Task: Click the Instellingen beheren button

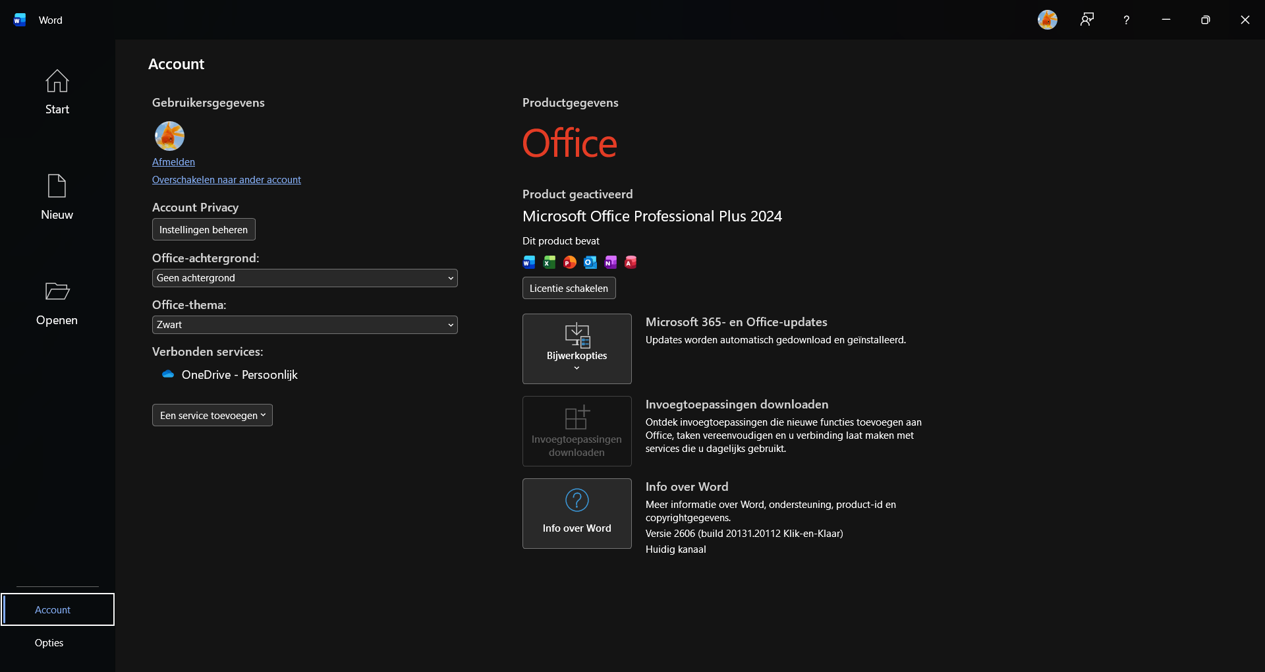Action: click(x=204, y=229)
